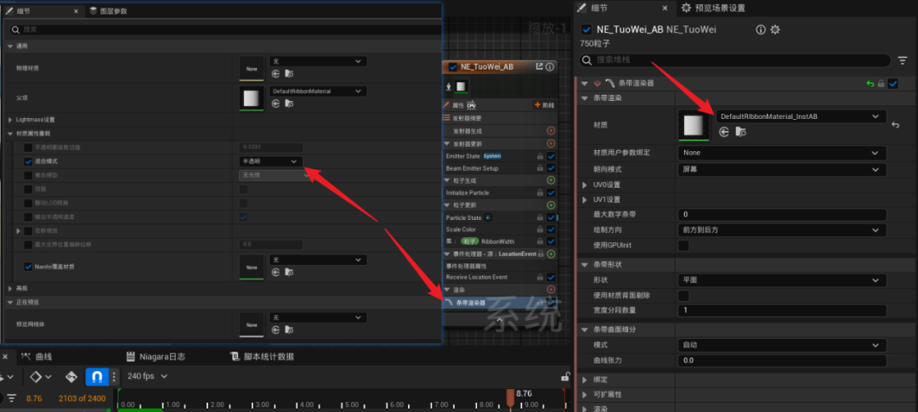The height and width of the screenshot is (412, 918).
Task: Add module to 粒子更新 group
Action: [x=550, y=205]
